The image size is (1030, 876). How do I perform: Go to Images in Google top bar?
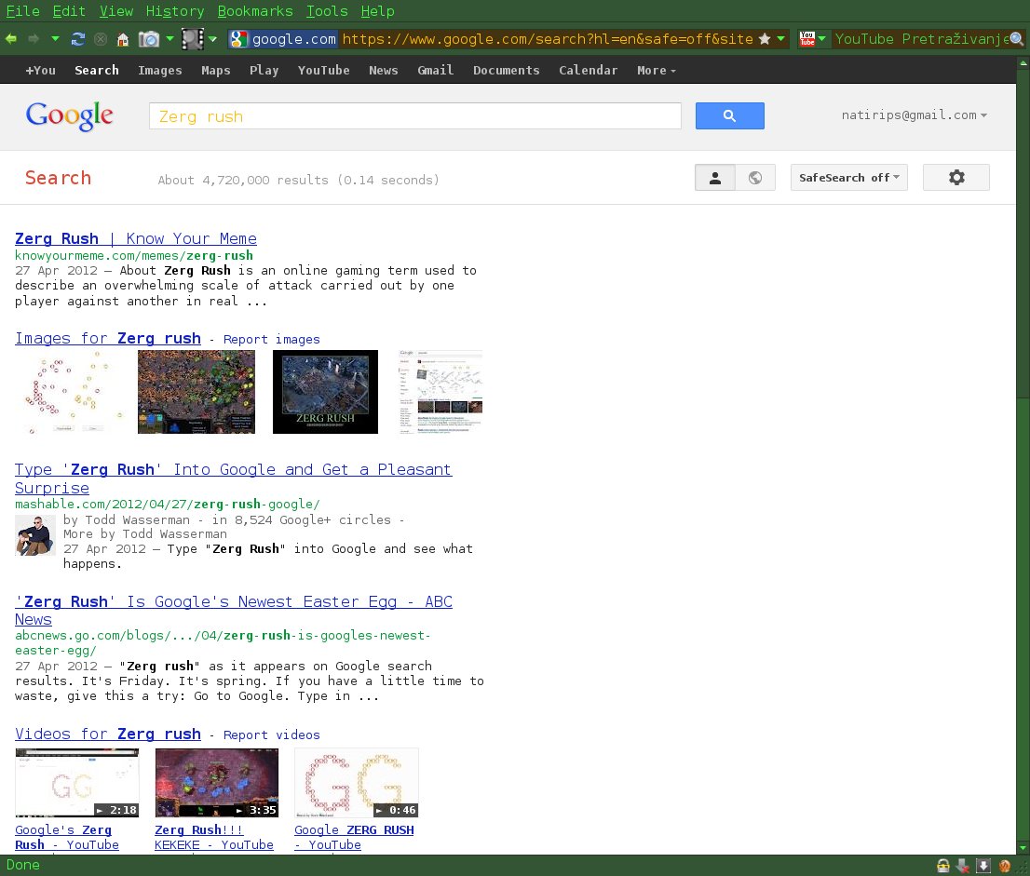point(160,71)
